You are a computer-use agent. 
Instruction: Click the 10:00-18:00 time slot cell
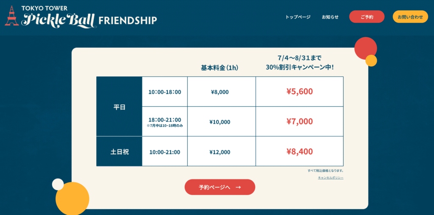coord(165,92)
